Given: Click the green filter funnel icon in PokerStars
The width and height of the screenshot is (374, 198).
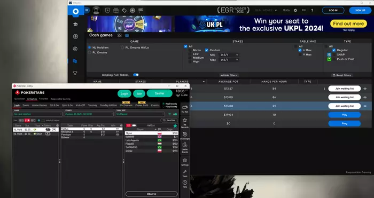Looking at the screenshot, I should point(169,114).
